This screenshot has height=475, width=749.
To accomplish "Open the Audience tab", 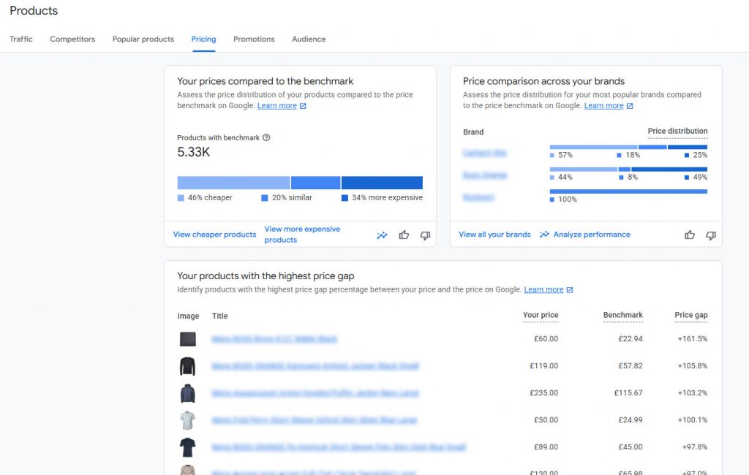I will coord(309,39).
